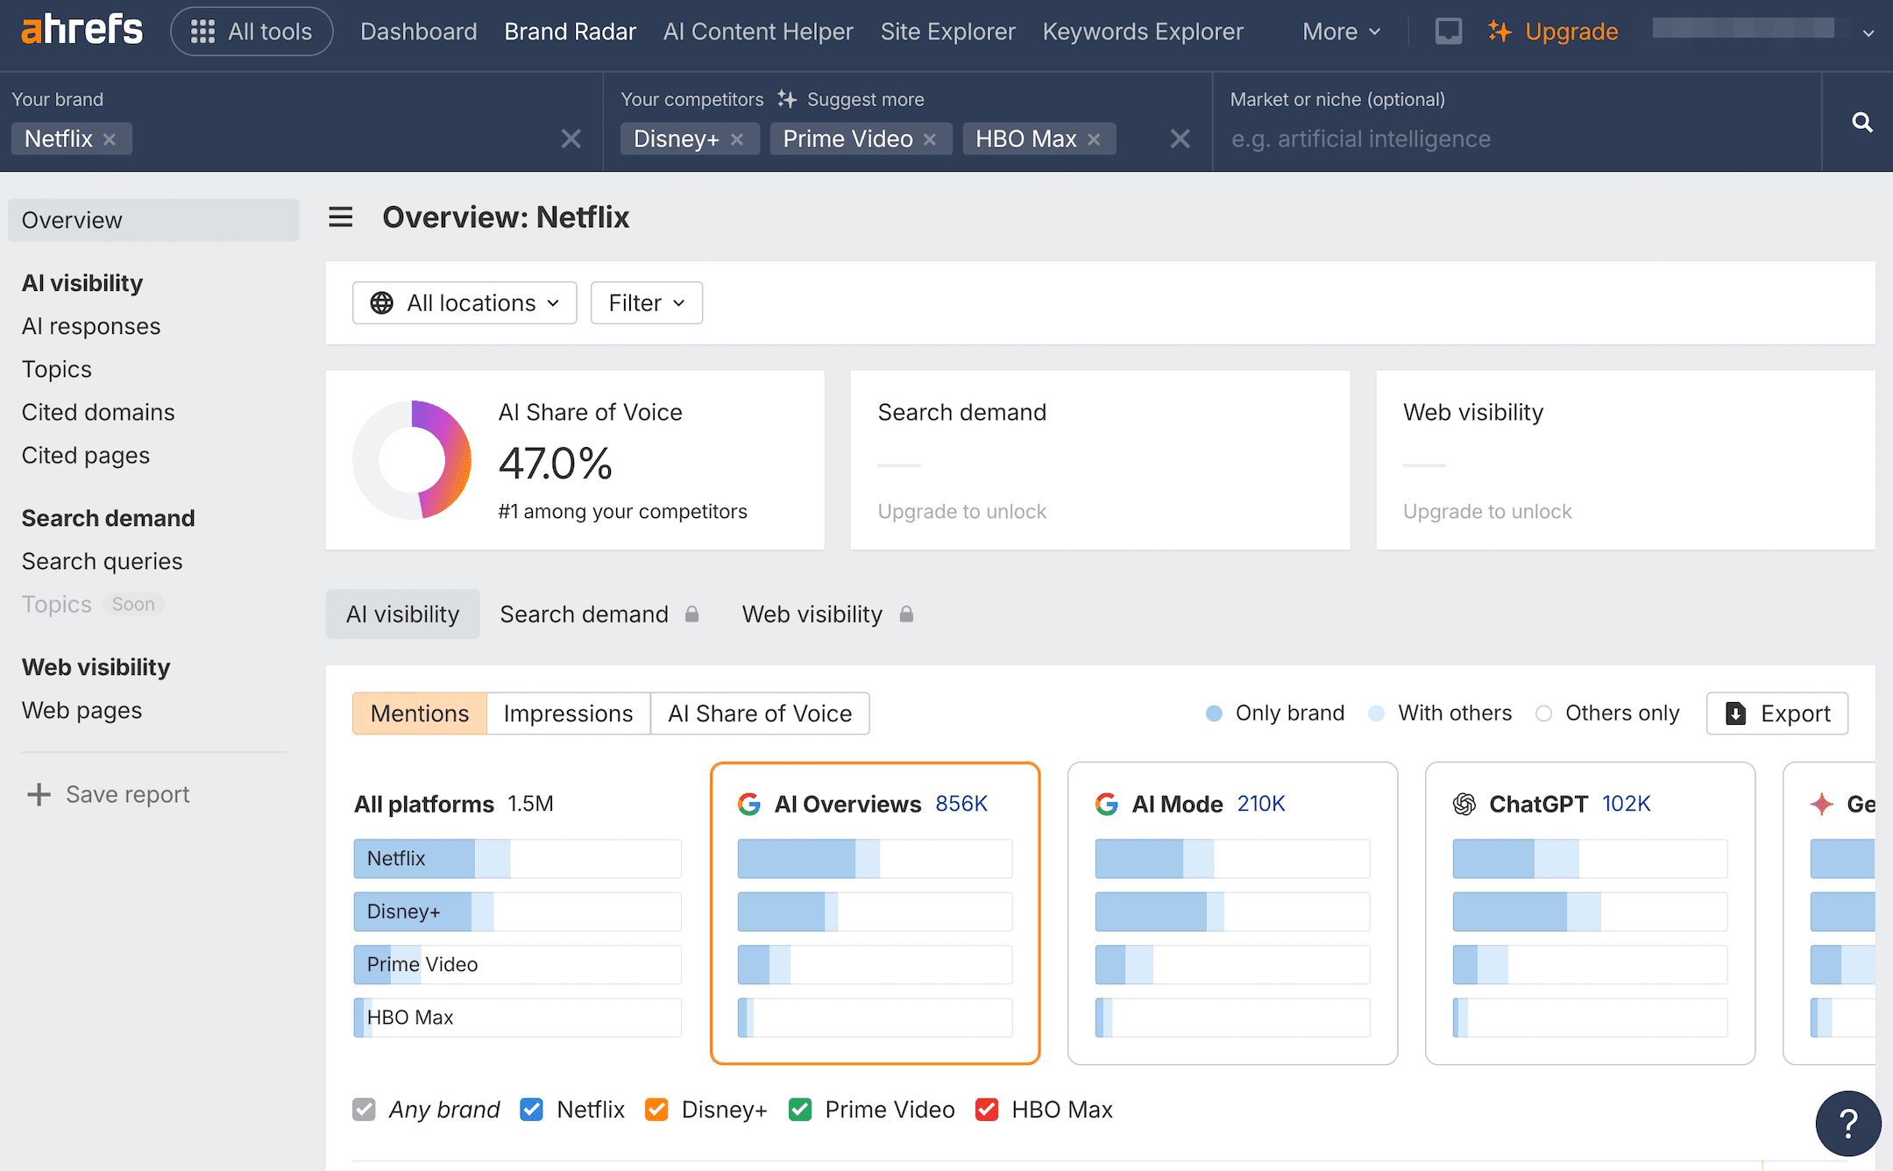This screenshot has width=1893, height=1171.
Task: Click the Prime Video bar in All platforms
Action: coord(517,964)
